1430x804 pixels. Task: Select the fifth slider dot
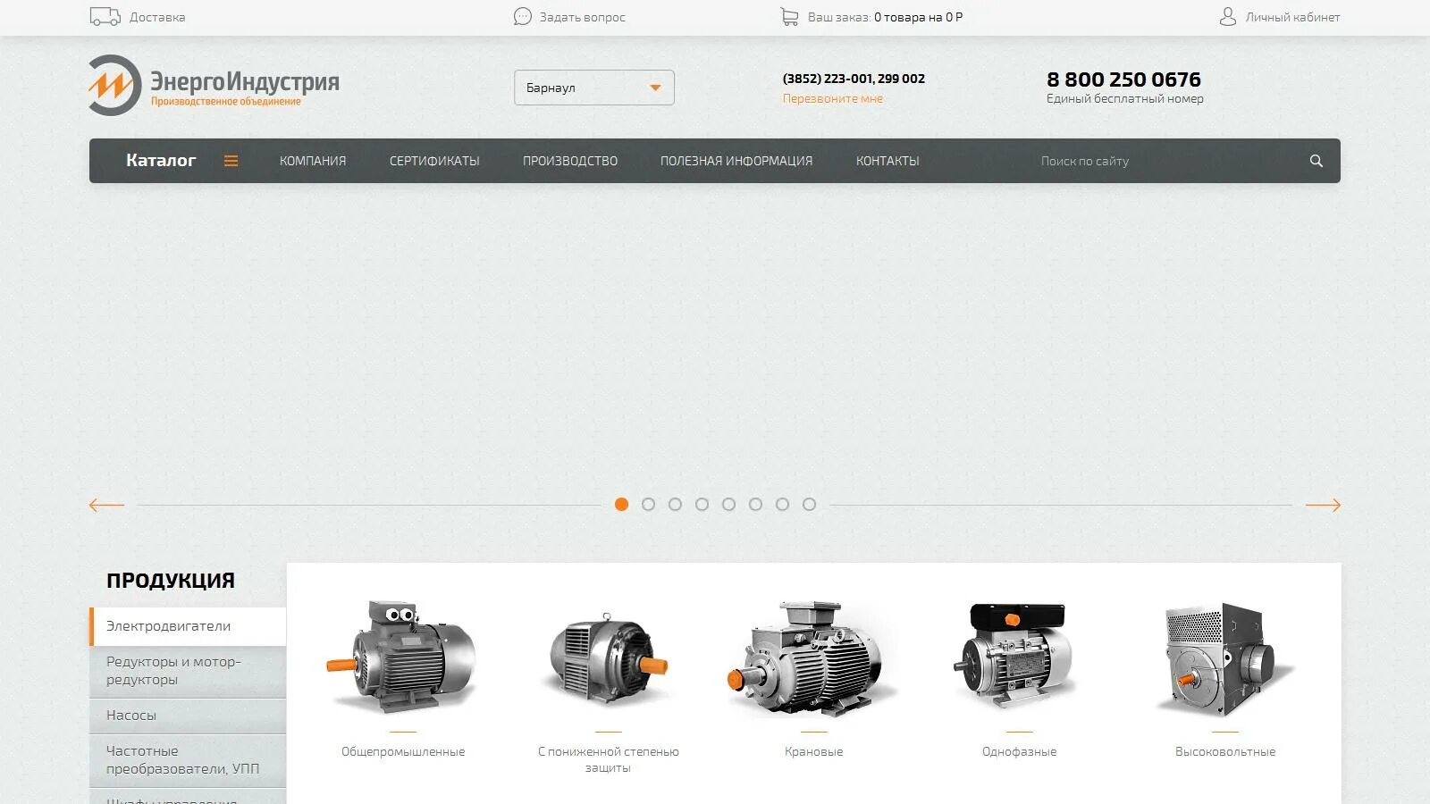(728, 505)
